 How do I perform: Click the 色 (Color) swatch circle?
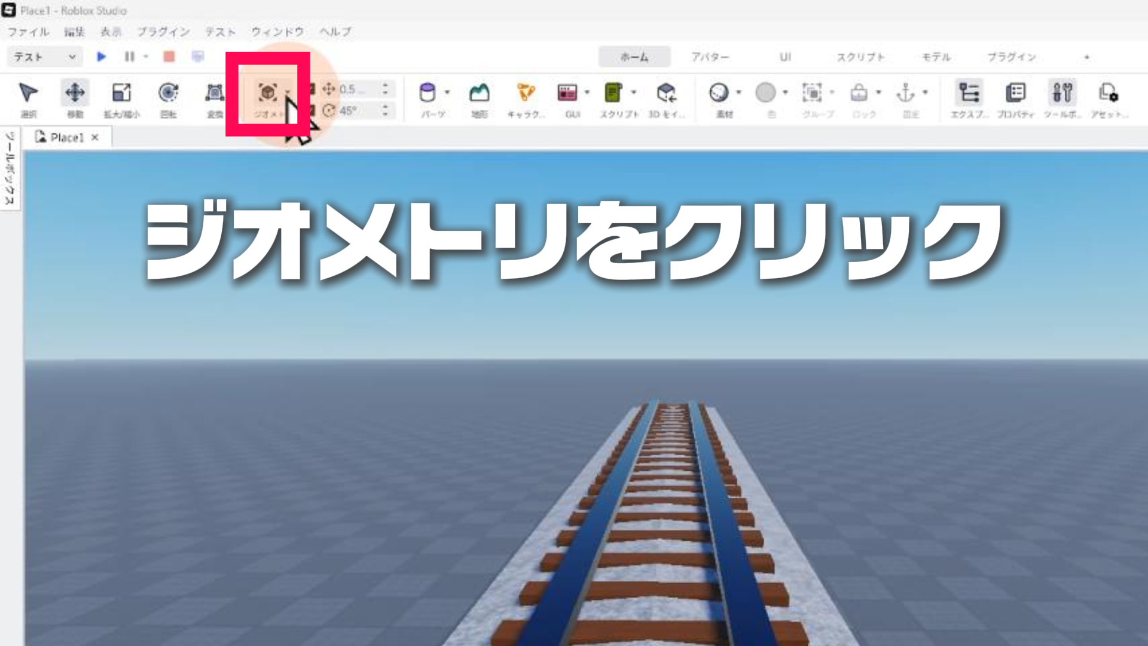click(x=765, y=93)
